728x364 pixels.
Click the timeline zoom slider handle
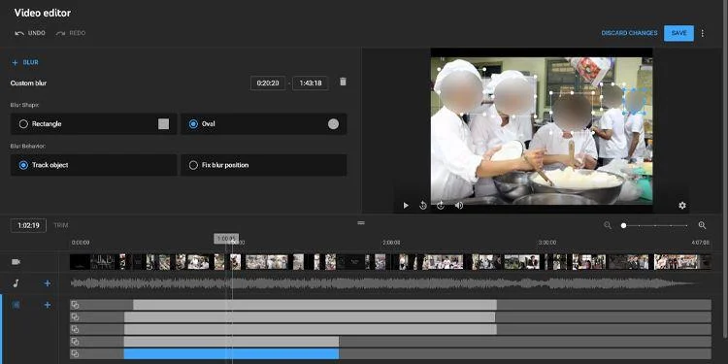point(623,225)
